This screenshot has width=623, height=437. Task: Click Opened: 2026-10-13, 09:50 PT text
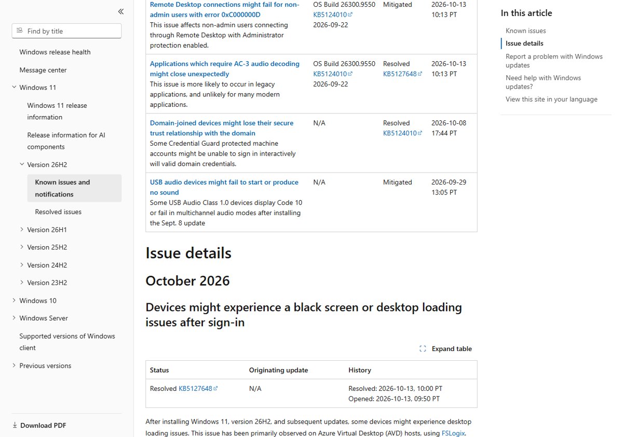coord(394,399)
